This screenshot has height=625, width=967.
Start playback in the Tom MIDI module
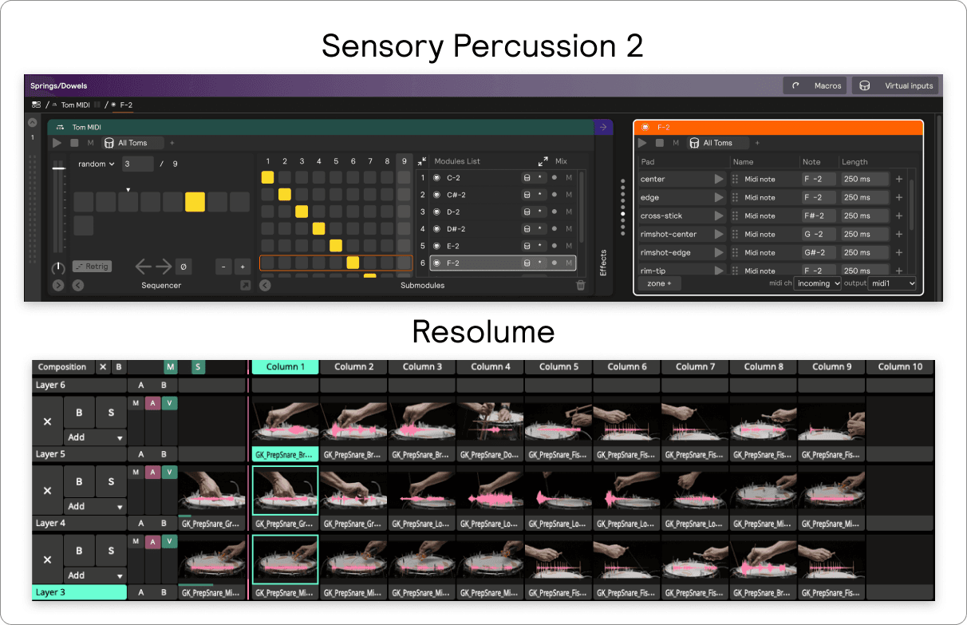tap(57, 143)
